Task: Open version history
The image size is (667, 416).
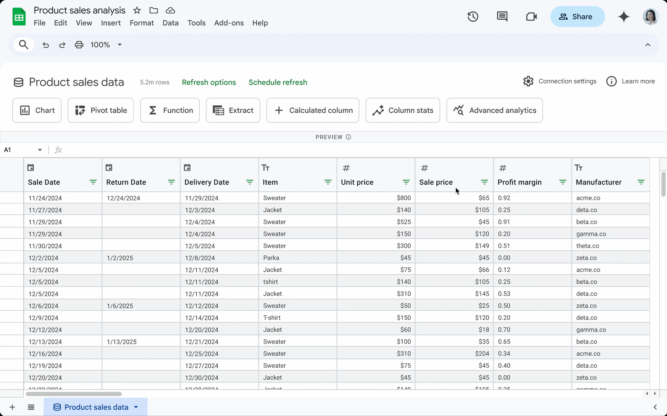Action: tap(473, 17)
